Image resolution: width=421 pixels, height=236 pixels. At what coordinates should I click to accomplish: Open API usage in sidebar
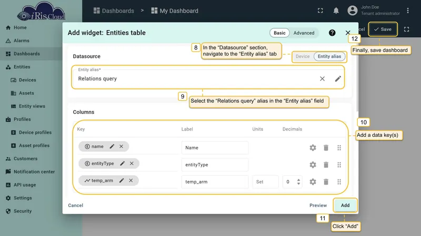tap(21, 185)
